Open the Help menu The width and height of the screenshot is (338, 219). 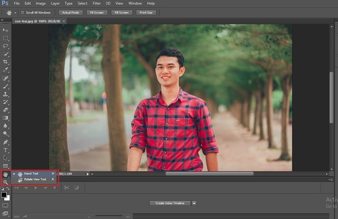151,3
